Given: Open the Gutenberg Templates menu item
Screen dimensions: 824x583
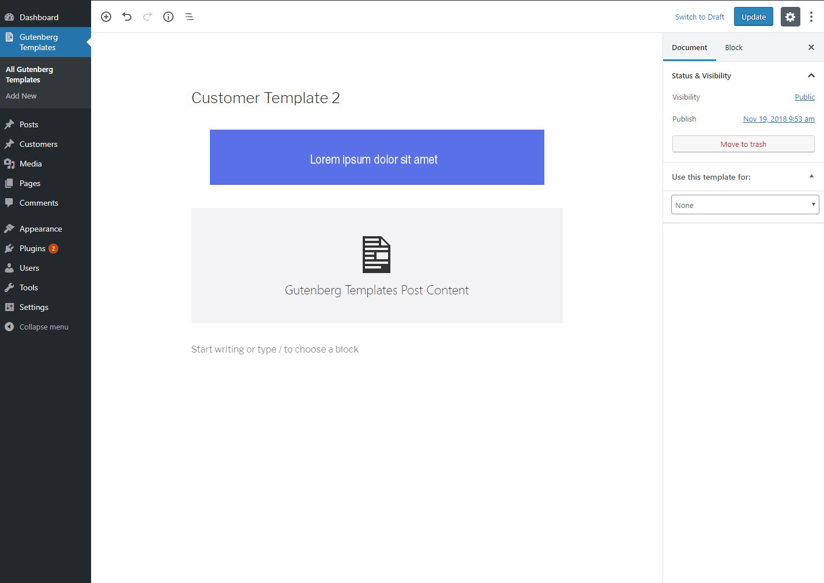Looking at the screenshot, I should (46, 42).
